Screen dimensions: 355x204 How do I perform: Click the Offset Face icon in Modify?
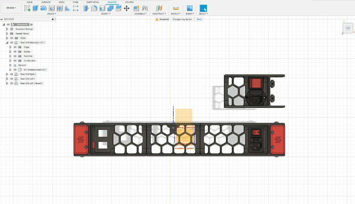[118, 8]
